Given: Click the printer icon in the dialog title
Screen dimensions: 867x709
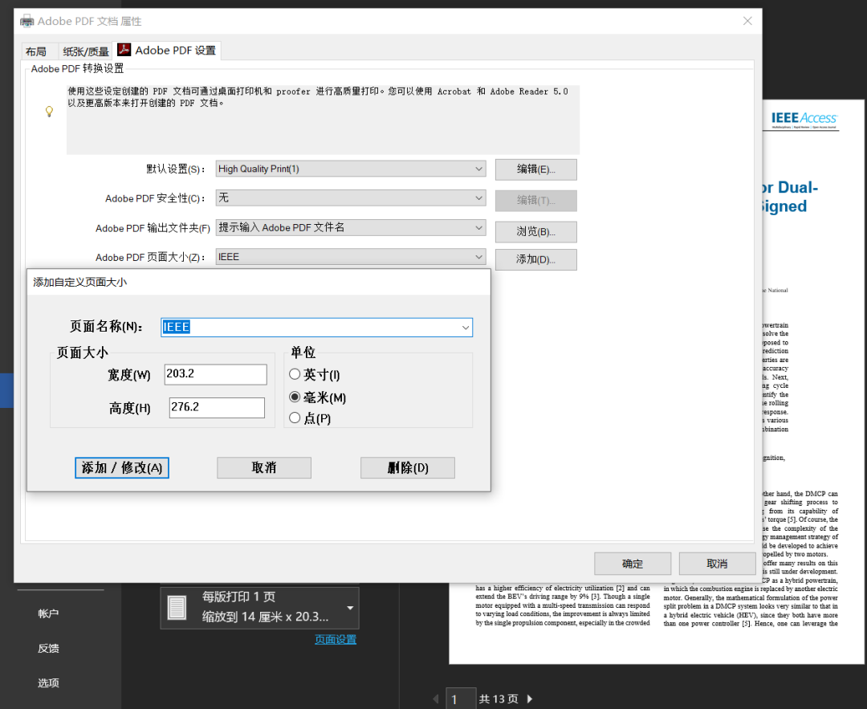Looking at the screenshot, I should (x=26, y=22).
